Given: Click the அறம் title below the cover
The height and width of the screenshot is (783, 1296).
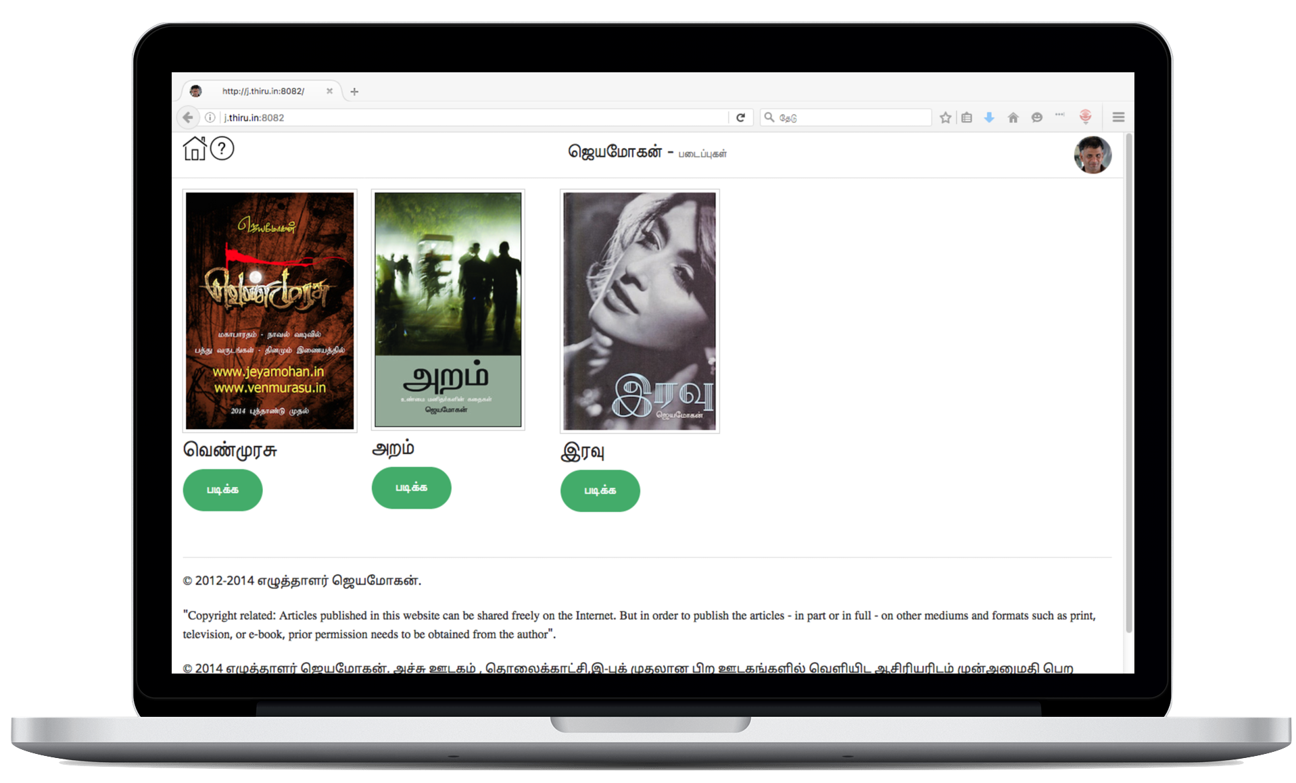Looking at the screenshot, I should click(x=393, y=449).
